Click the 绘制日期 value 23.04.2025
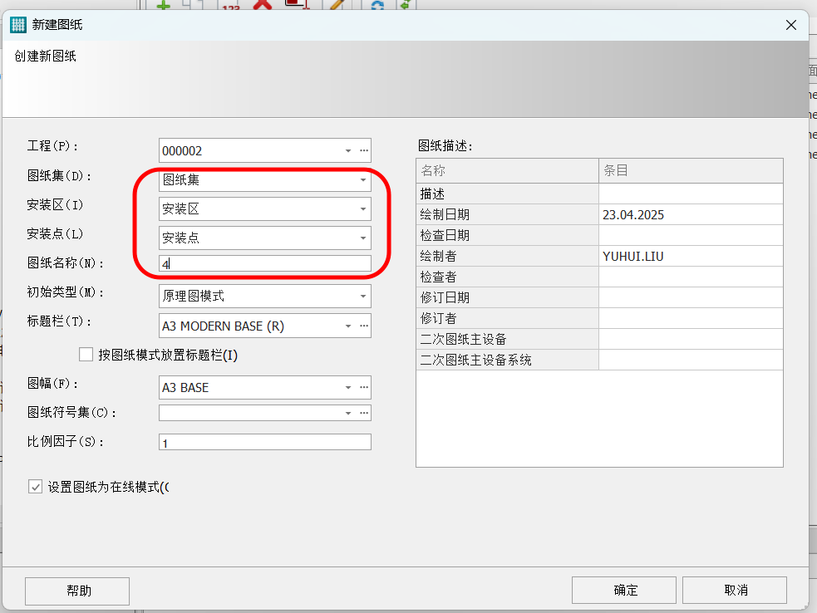This screenshot has width=817, height=613. [691, 214]
